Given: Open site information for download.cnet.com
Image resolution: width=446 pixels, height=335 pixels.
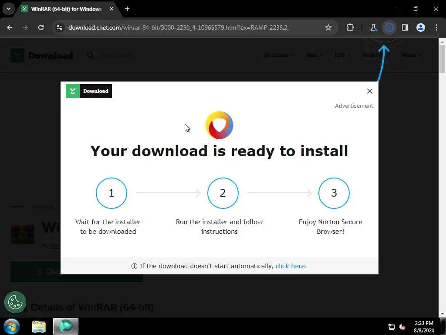Looking at the screenshot, I should tap(59, 27).
